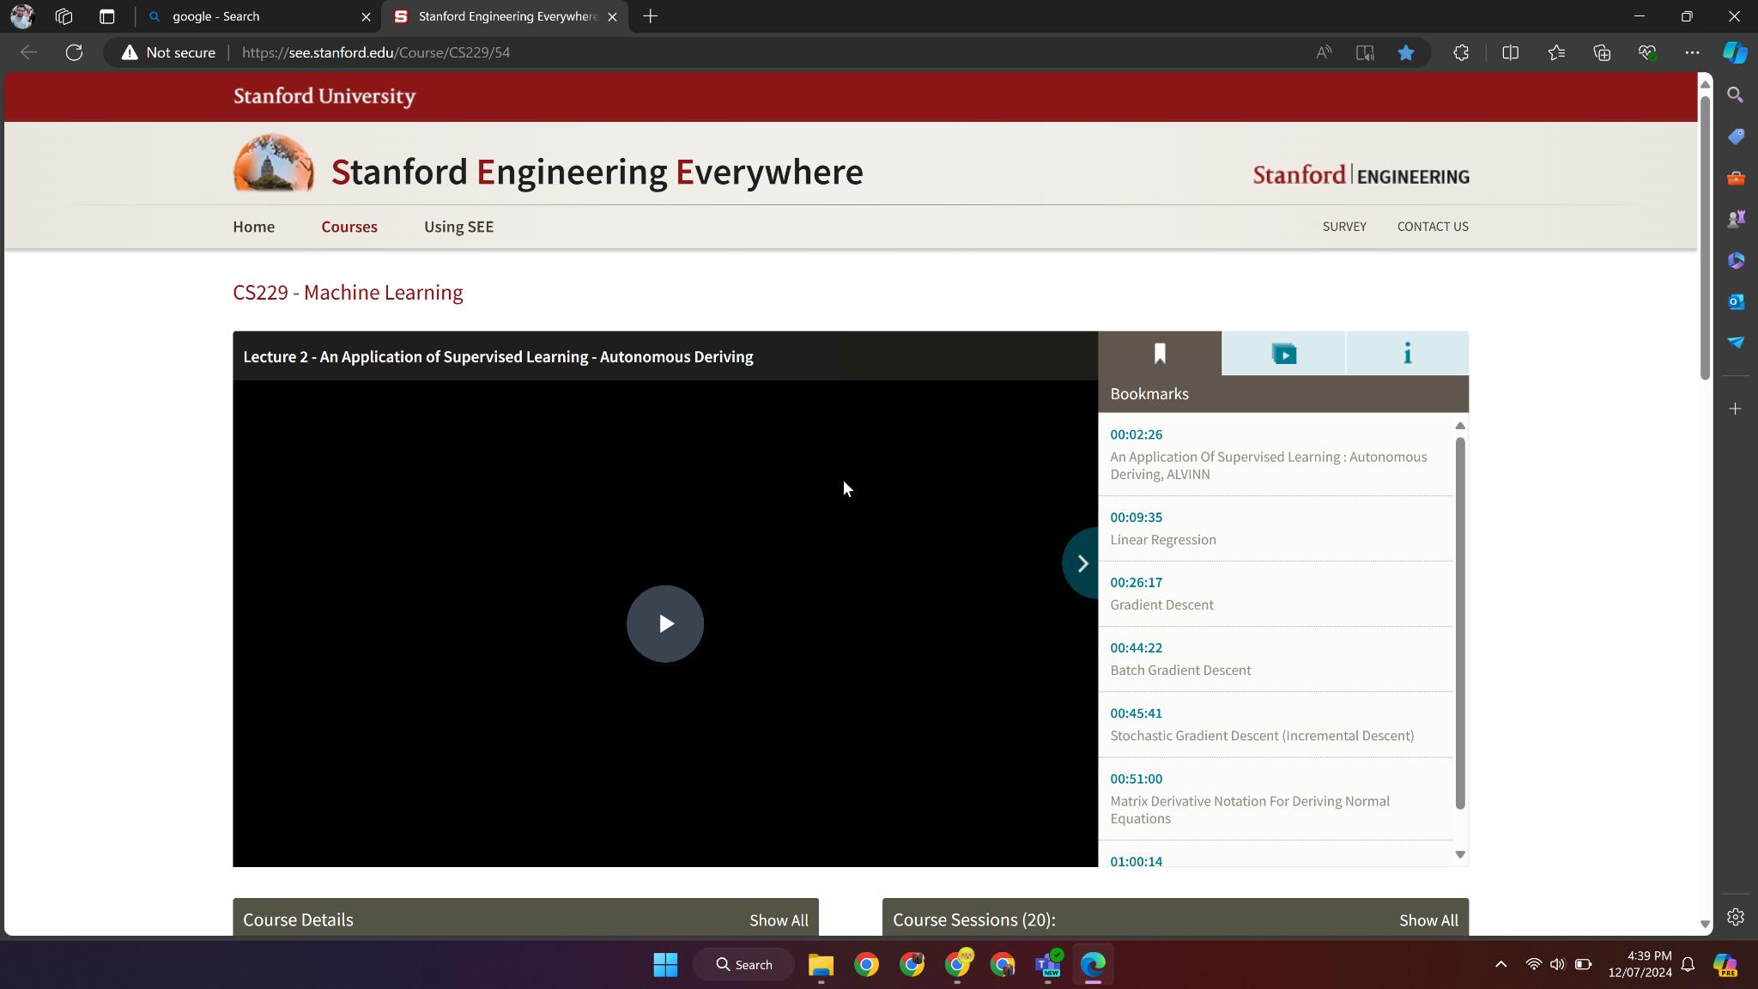Open sidebar Games chess icon
Viewport: 1758px width, 989px height.
[x=1735, y=219]
